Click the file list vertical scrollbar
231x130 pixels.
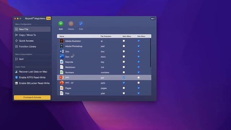(151, 53)
